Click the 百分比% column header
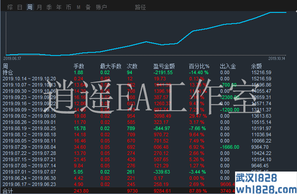Viewport: 297px width, 194px height. point(199,66)
